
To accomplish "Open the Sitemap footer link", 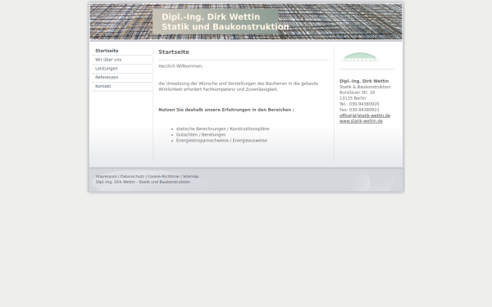I will pyautogui.click(x=190, y=176).
